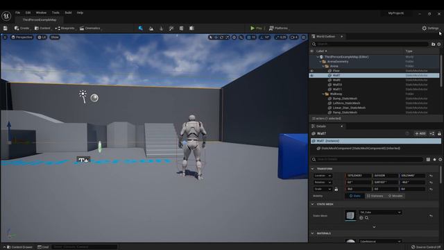Switch to Foliage mode icon

(162, 28)
